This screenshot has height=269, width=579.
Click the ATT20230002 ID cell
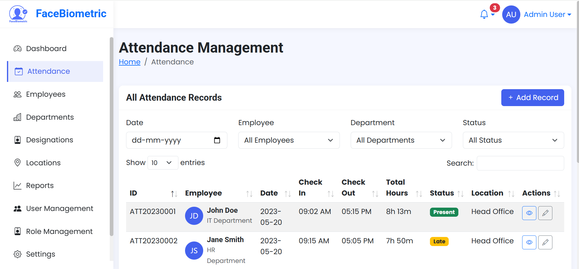coord(154,241)
